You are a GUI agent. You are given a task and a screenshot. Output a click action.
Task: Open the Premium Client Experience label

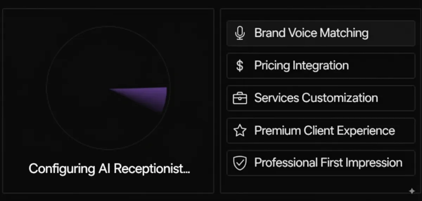pyautogui.click(x=325, y=130)
